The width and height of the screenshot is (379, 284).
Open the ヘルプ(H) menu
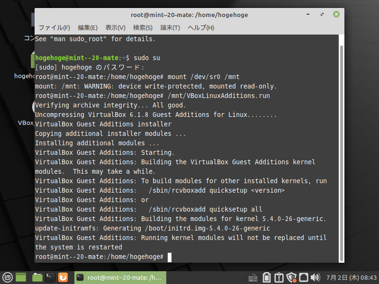pyautogui.click(x=201, y=28)
